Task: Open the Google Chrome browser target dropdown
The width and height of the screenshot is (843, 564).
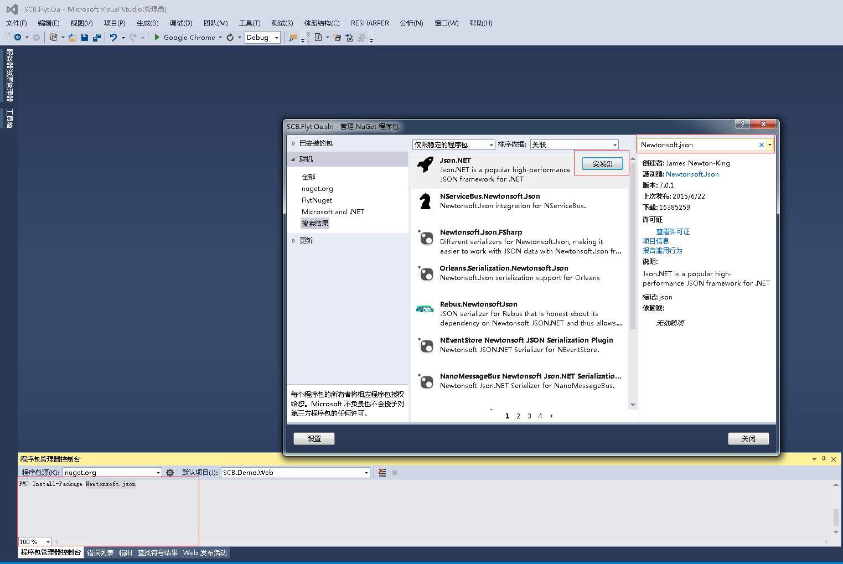Action: (x=220, y=38)
